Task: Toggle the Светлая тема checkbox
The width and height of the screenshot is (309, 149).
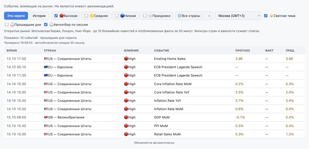Action: click(266, 16)
